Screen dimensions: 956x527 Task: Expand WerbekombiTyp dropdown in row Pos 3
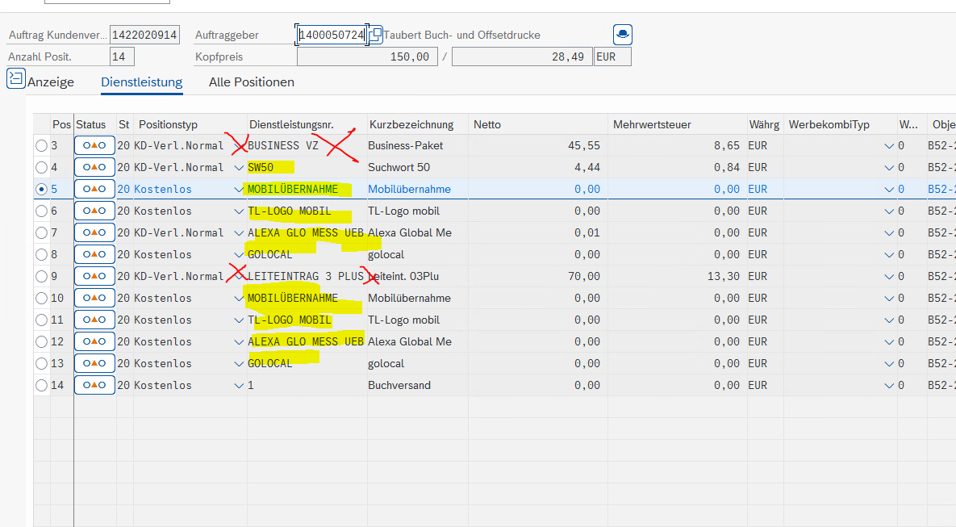(x=889, y=146)
